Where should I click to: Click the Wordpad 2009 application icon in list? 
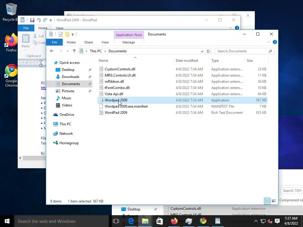101,100
